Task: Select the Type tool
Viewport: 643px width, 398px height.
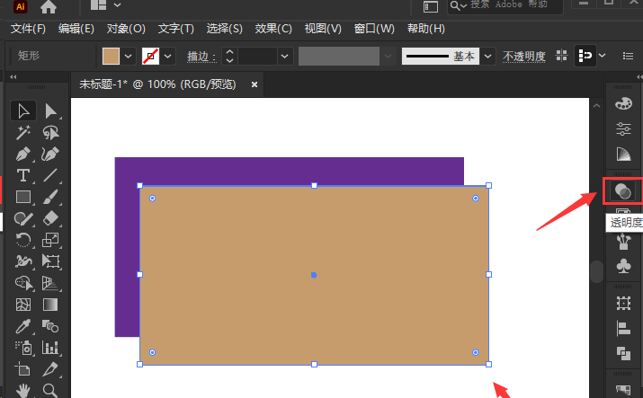Action: tap(23, 175)
